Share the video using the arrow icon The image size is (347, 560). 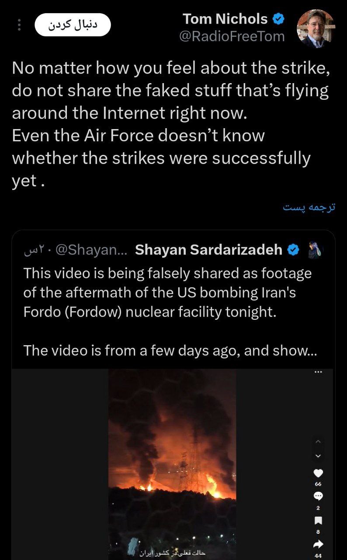[x=318, y=544]
